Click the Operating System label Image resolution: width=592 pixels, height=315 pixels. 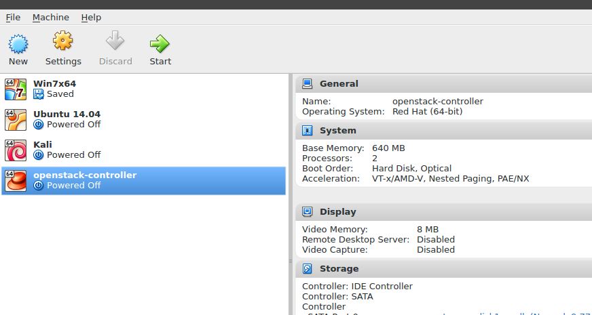coord(344,112)
